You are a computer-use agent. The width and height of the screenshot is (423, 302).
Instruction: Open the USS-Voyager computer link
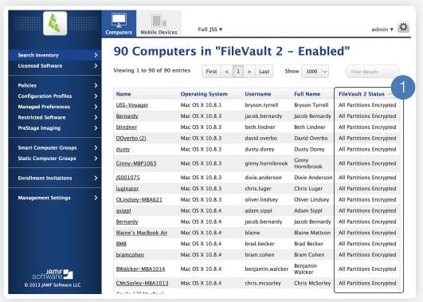132,105
